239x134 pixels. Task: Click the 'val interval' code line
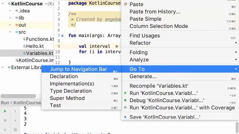click(x=99, y=46)
